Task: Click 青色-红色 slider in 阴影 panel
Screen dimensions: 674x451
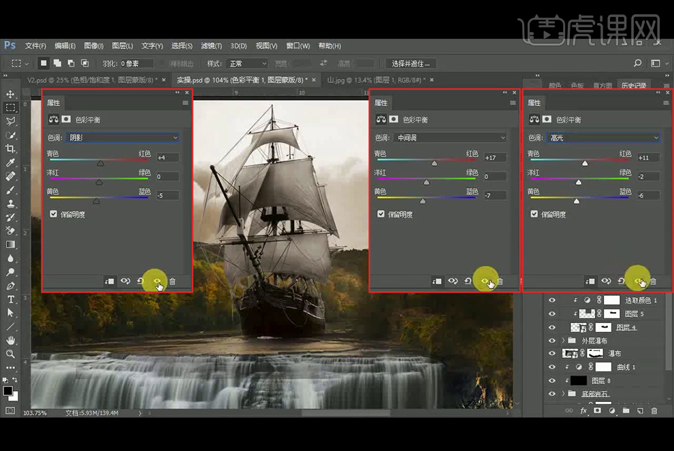Action: (99, 161)
